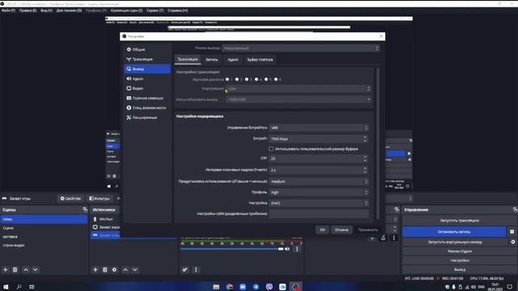The image size is (518, 291).
Task: Open source properties gear in Источники panel
Action: click(114, 269)
